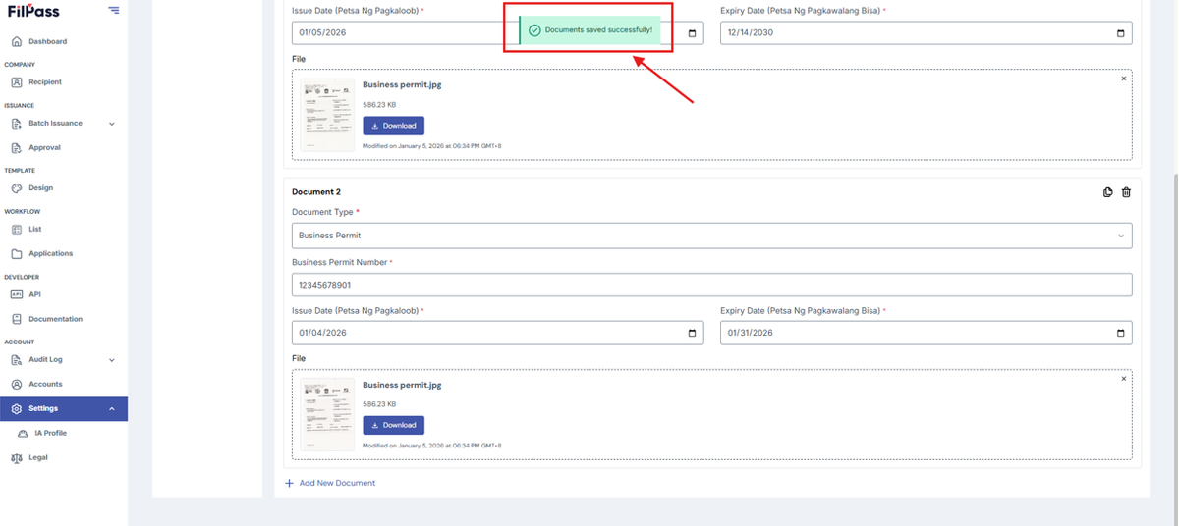Duplicate Document 2 with the copy icon
Screen dimensions: 1179x526
tap(1108, 192)
